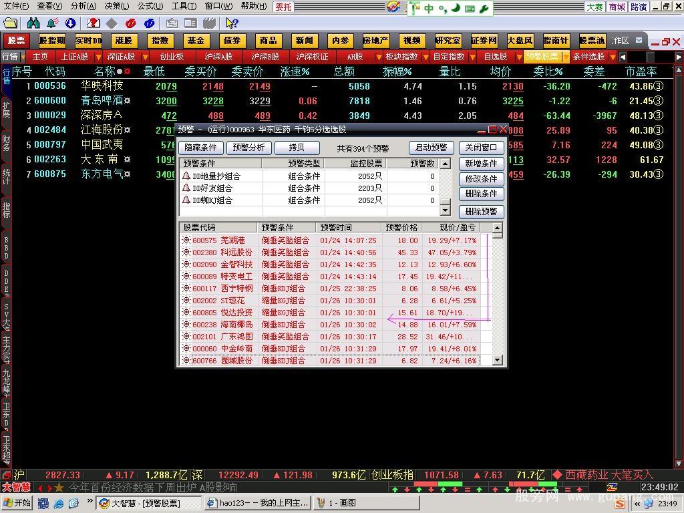This screenshot has width=684, height=513.
Task: Click the gray panel layout toolbar icon
Action: tap(190, 23)
